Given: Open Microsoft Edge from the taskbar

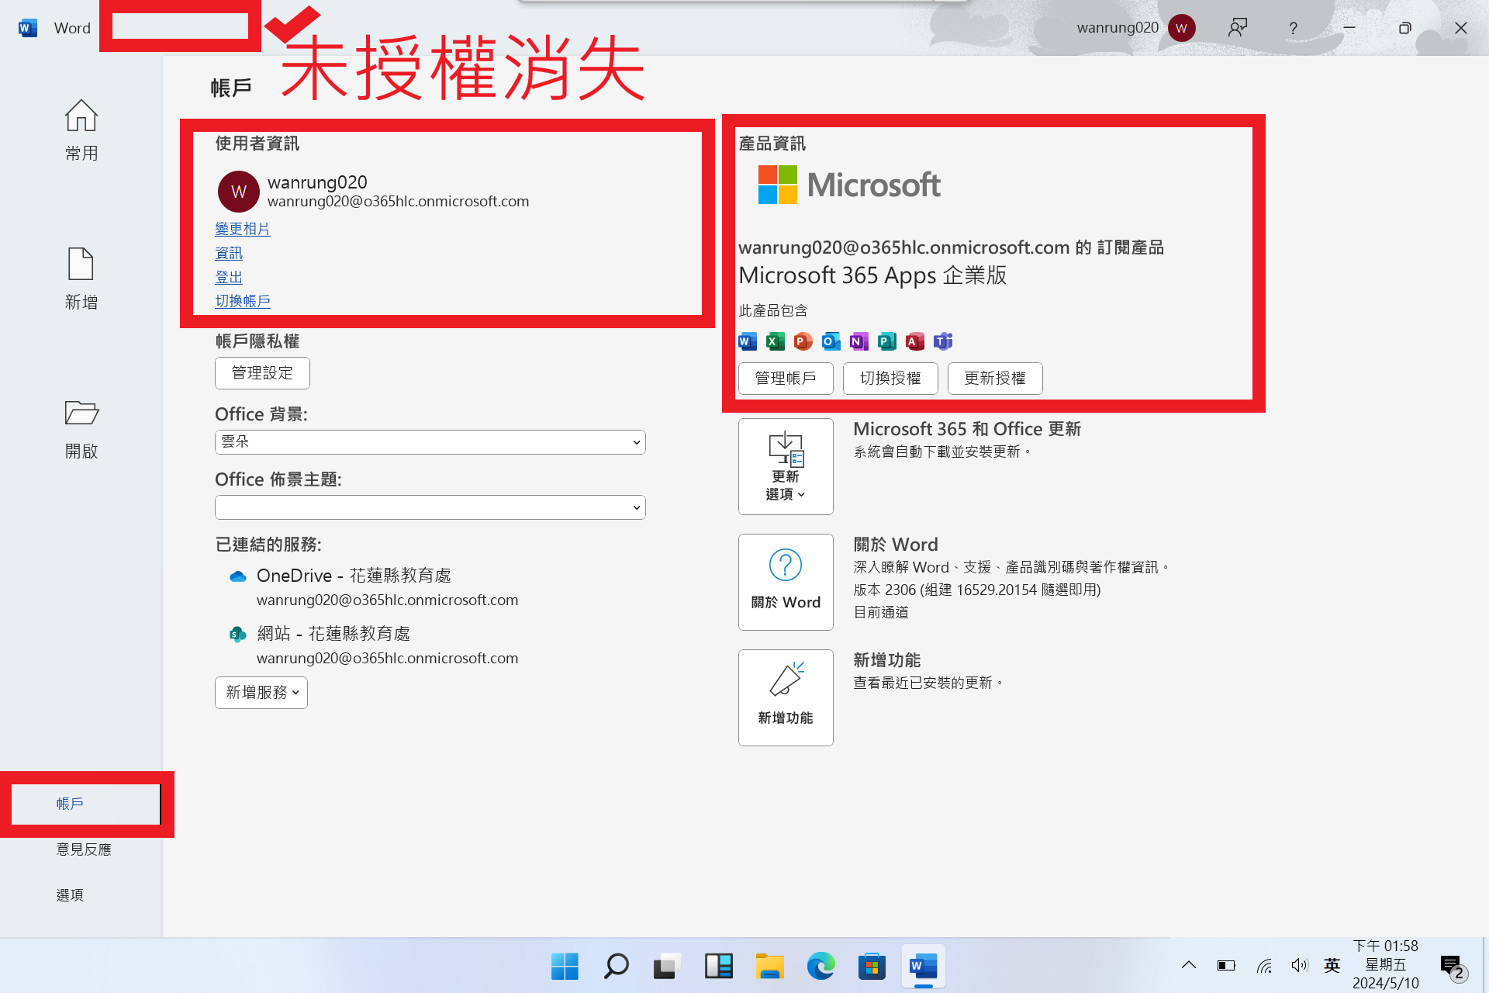Looking at the screenshot, I should 821,967.
